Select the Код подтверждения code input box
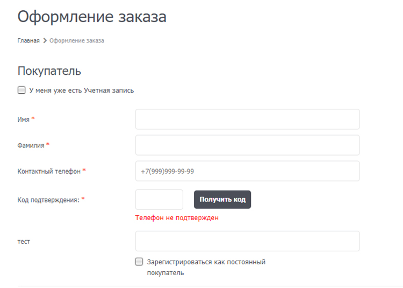This screenshot has height=288, width=403. [x=159, y=200]
